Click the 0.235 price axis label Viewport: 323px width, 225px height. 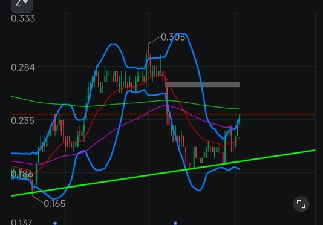tap(22, 120)
